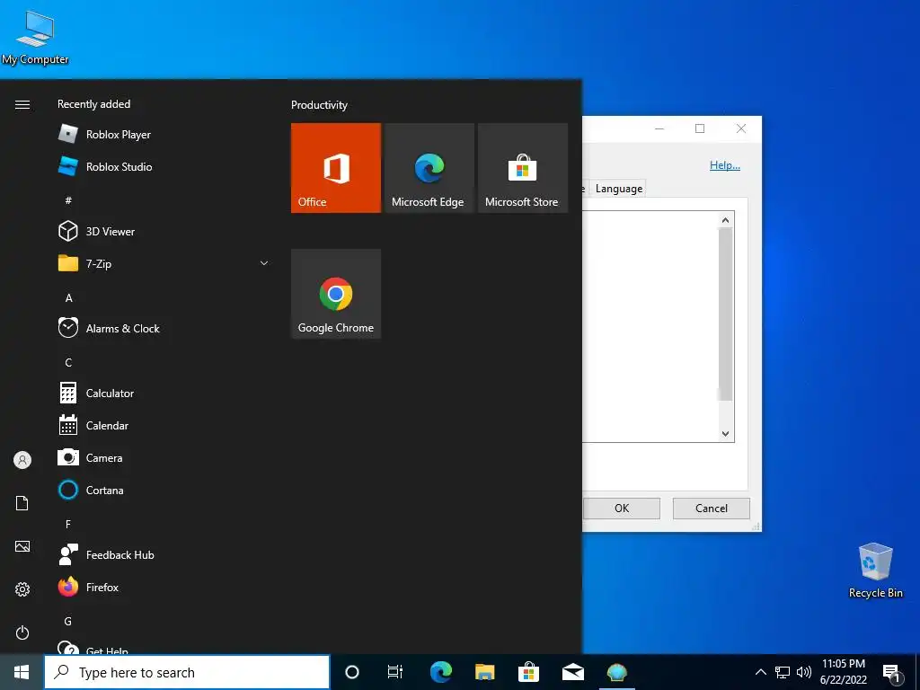Click Cancel in the dialog
The image size is (920, 690).
712,509
